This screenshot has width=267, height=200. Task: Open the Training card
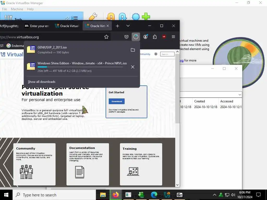tap(141, 164)
